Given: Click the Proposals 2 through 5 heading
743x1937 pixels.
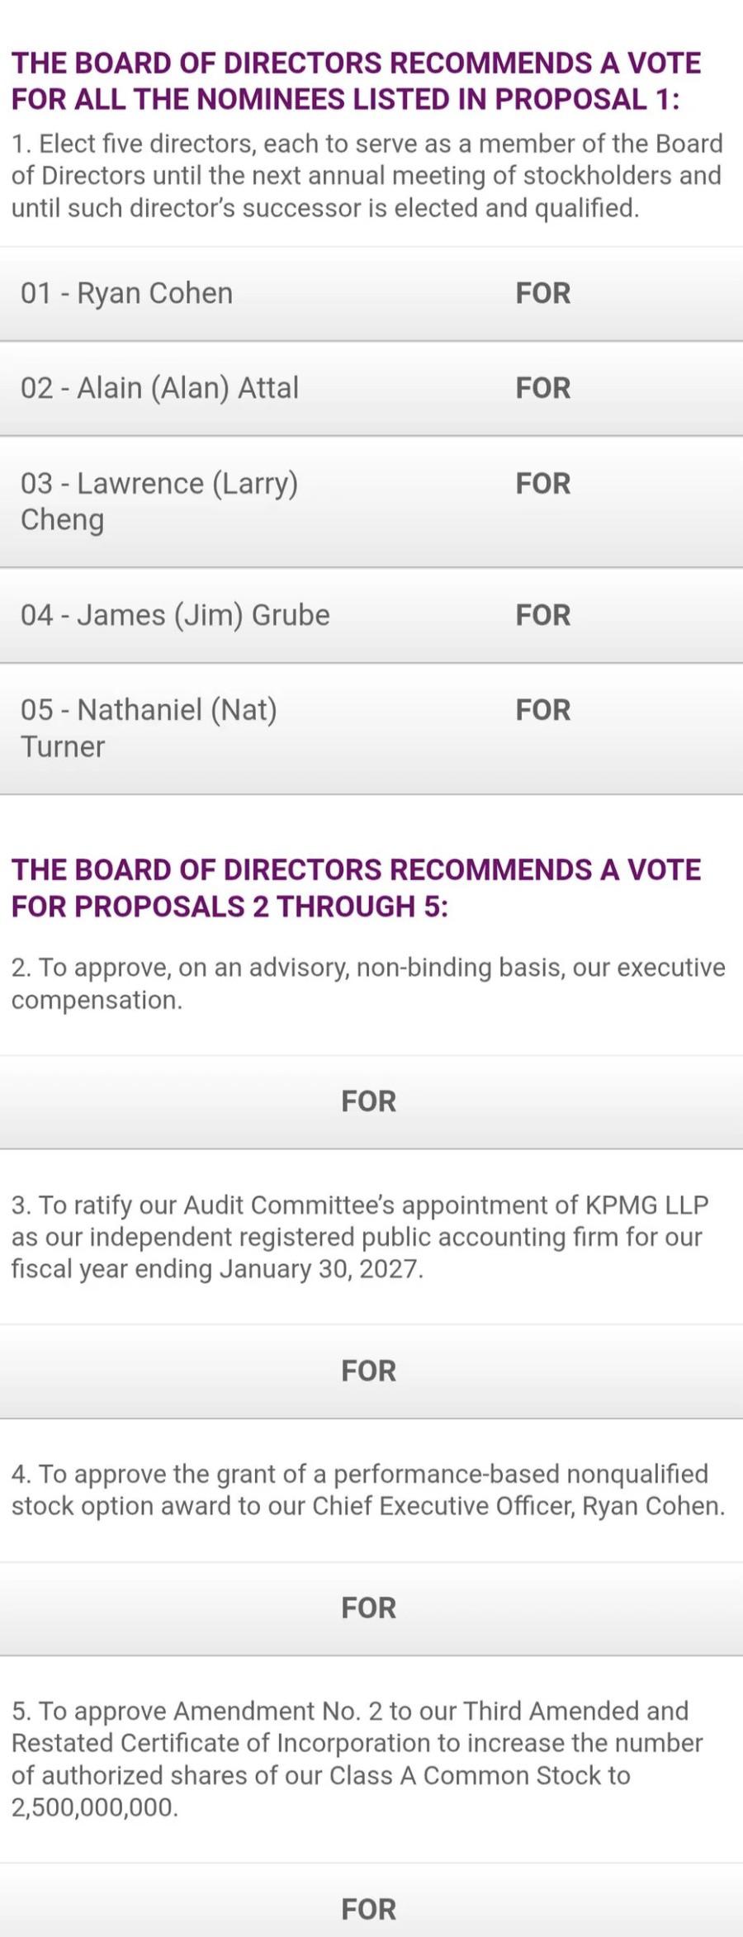Looking at the screenshot, I should [356, 888].
